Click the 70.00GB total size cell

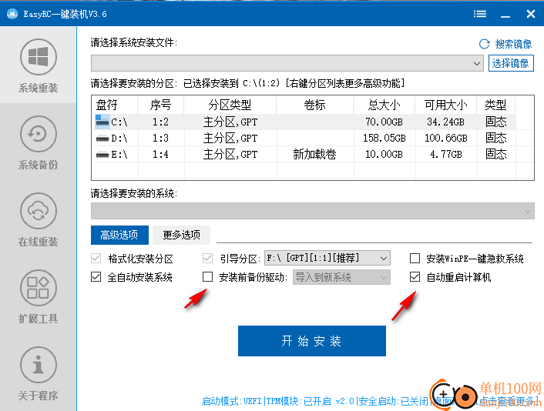(384, 122)
